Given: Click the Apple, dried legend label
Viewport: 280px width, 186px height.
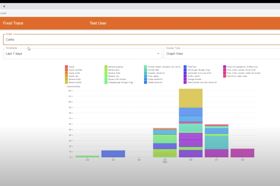Looking at the screenshot, I should point(74,73).
